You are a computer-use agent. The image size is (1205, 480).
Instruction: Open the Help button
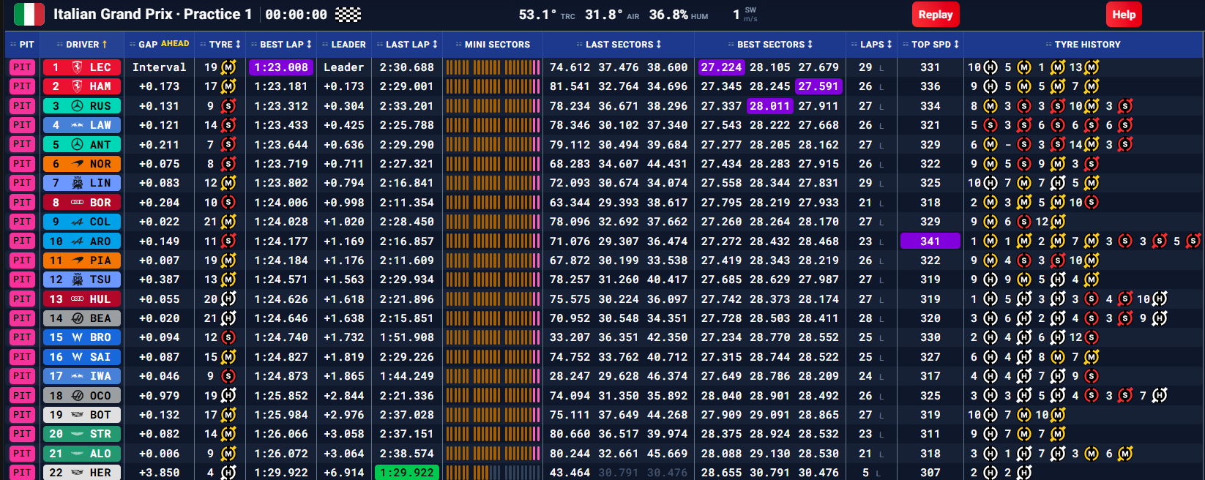click(1124, 15)
